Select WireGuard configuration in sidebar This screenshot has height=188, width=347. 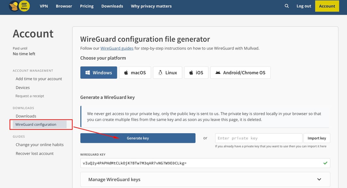pos(40,125)
